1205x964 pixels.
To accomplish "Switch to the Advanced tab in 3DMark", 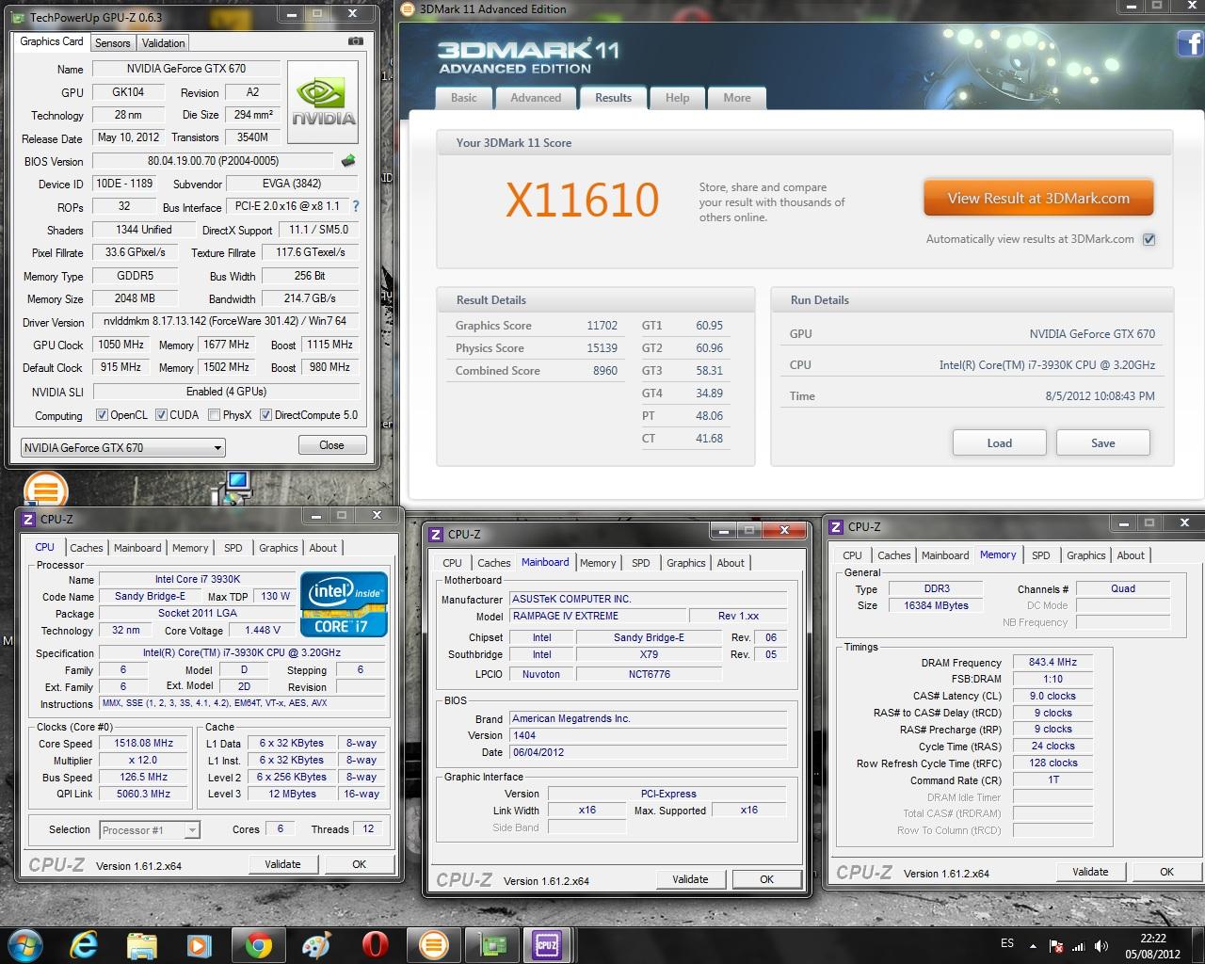I will click(536, 98).
